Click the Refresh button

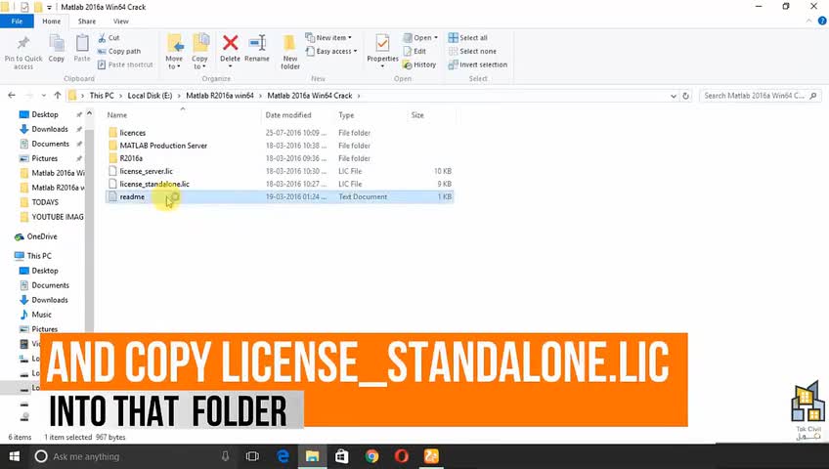click(x=685, y=96)
